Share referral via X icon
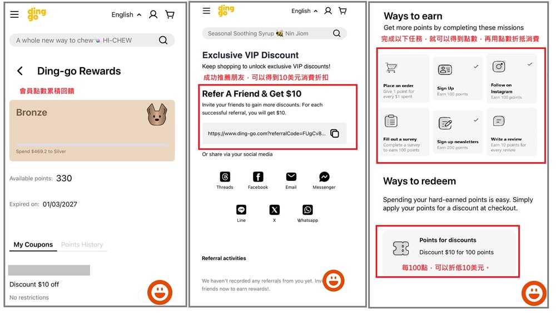Image resolution: width=556 pixels, height=313 pixels. point(275,210)
